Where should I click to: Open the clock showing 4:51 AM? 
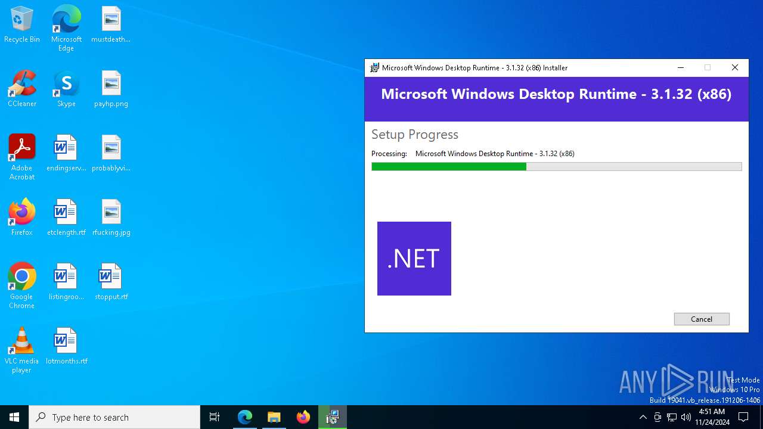click(x=712, y=417)
